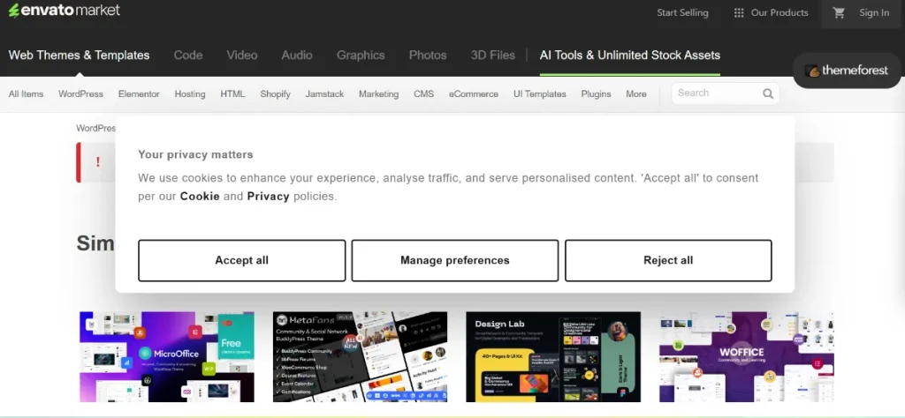Click the search magnifier icon

coord(768,93)
